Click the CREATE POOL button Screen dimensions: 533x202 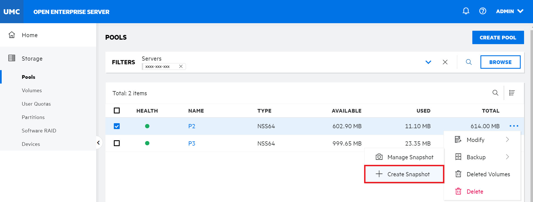pyautogui.click(x=498, y=37)
